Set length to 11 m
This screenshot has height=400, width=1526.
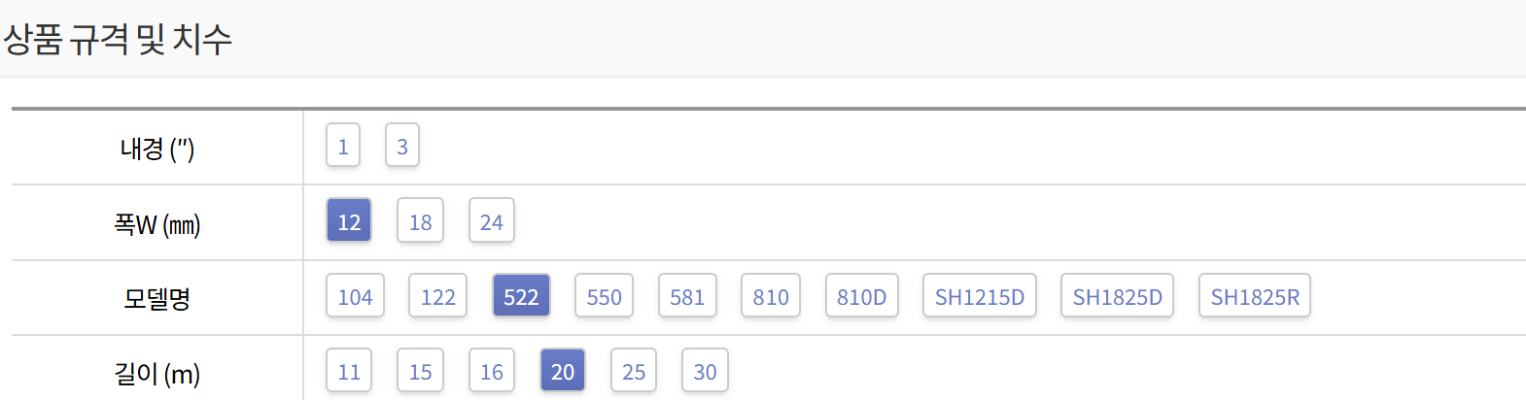(349, 371)
